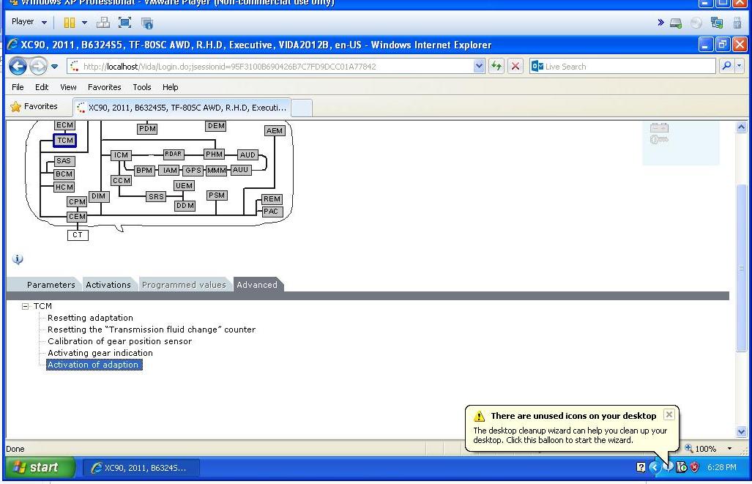Image resolution: width=752 pixels, height=484 pixels.
Task: Select Resetting adaptation item
Action: (90, 318)
